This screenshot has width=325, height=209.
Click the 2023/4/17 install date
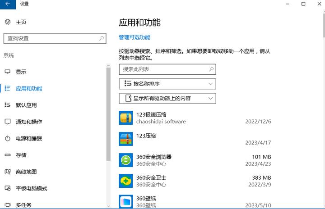pyautogui.click(x=258, y=143)
